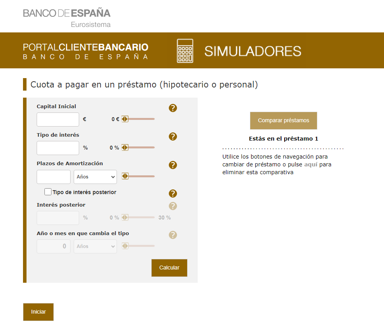Click the SIMULADORES calculator icon
The image size is (384, 330).
click(185, 51)
